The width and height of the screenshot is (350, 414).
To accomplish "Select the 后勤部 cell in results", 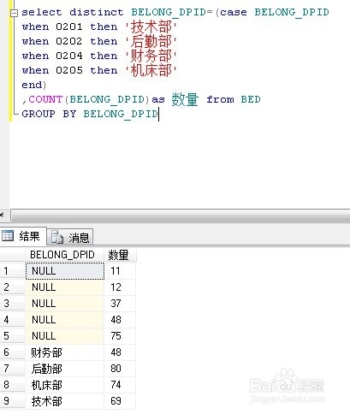I will click(65, 369).
